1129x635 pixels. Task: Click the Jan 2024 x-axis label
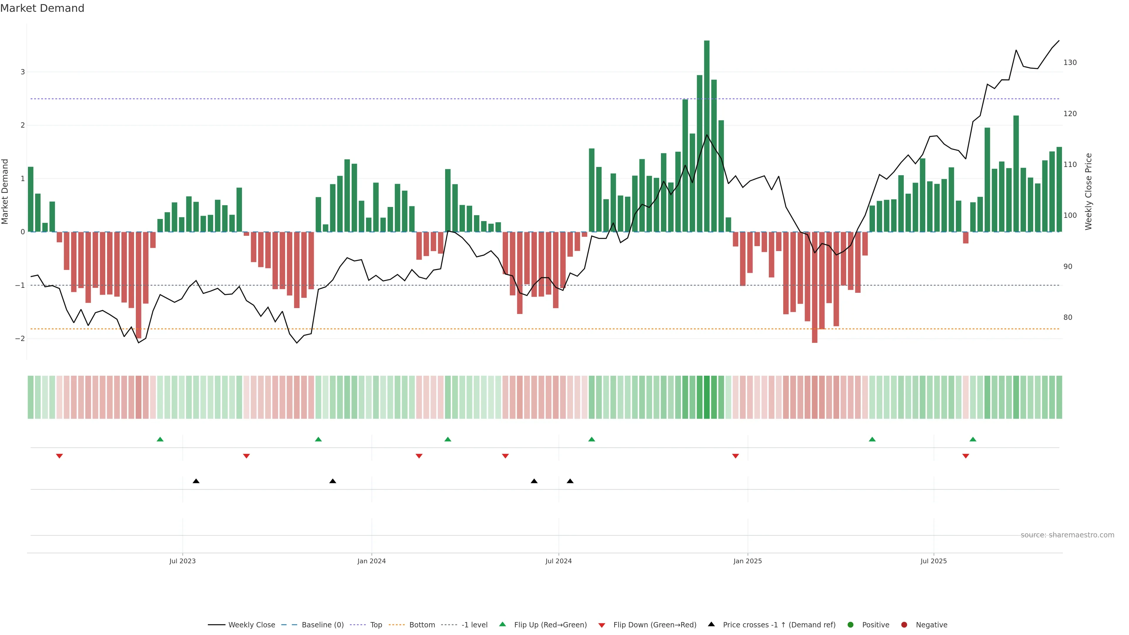[x=371, y=561]
